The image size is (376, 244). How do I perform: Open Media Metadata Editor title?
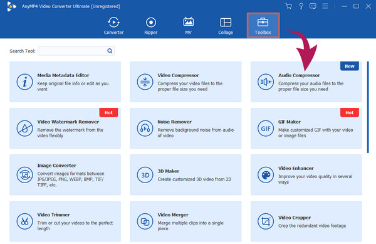click(63, 75)
